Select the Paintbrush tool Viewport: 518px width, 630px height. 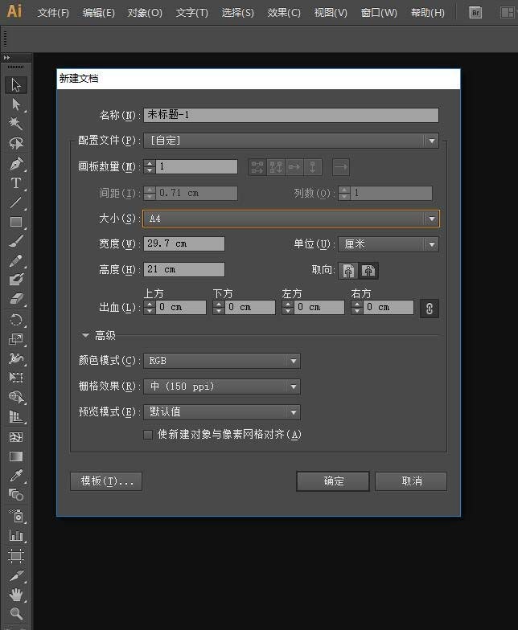coord(16,241)
